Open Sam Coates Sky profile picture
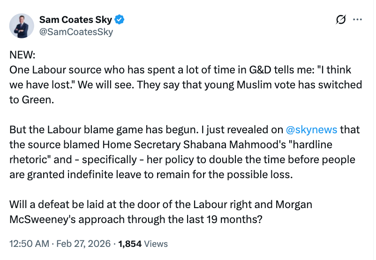 (22, 26)
